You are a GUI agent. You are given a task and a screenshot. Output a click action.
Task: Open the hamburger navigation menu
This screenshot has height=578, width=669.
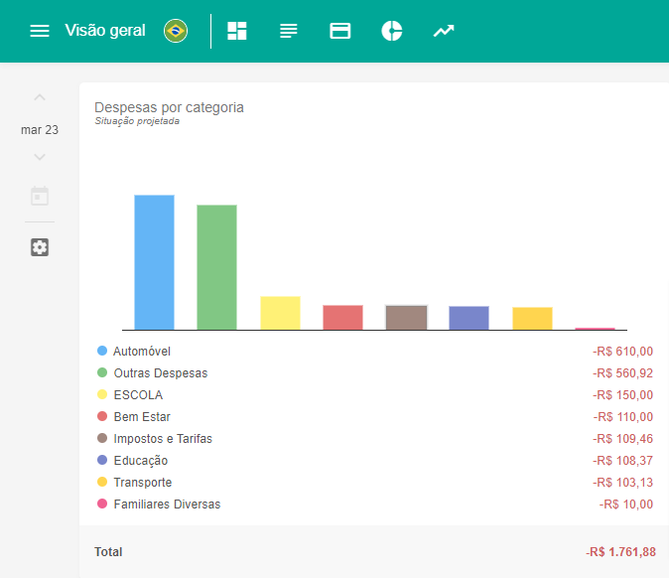[x=40, y=31]
